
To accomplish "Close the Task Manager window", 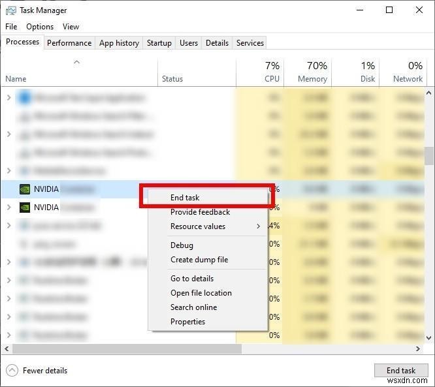I will click(x=419, y=10).
